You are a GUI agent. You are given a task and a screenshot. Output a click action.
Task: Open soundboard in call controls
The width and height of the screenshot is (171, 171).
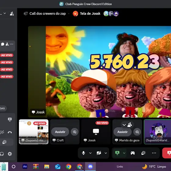tap(143, 153)
